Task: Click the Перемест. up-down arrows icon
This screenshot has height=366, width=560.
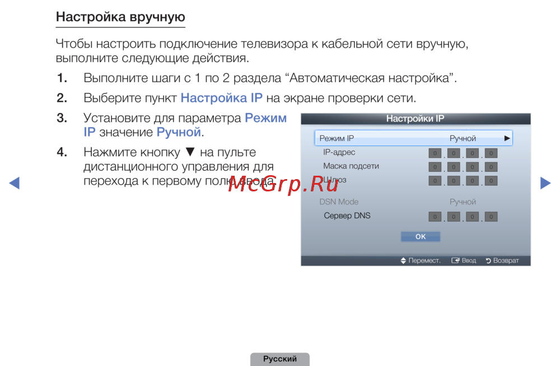Action: coord(403,261)
